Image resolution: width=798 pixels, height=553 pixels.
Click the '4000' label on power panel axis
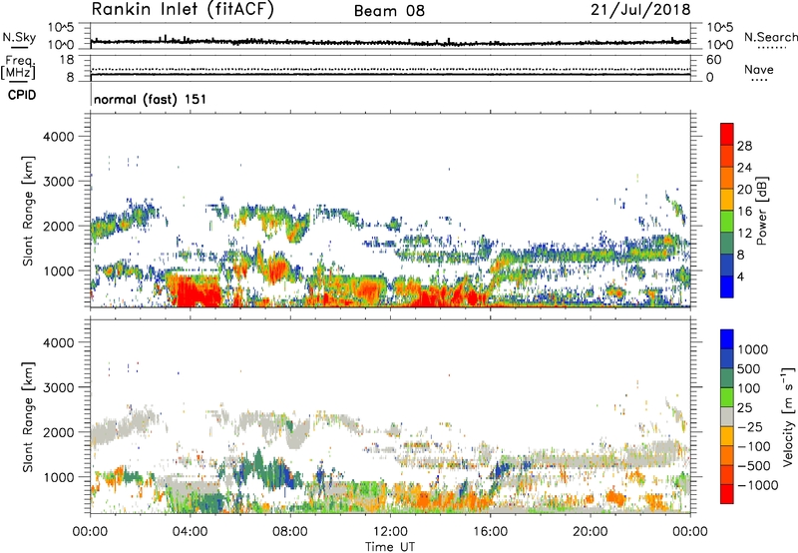59,137
